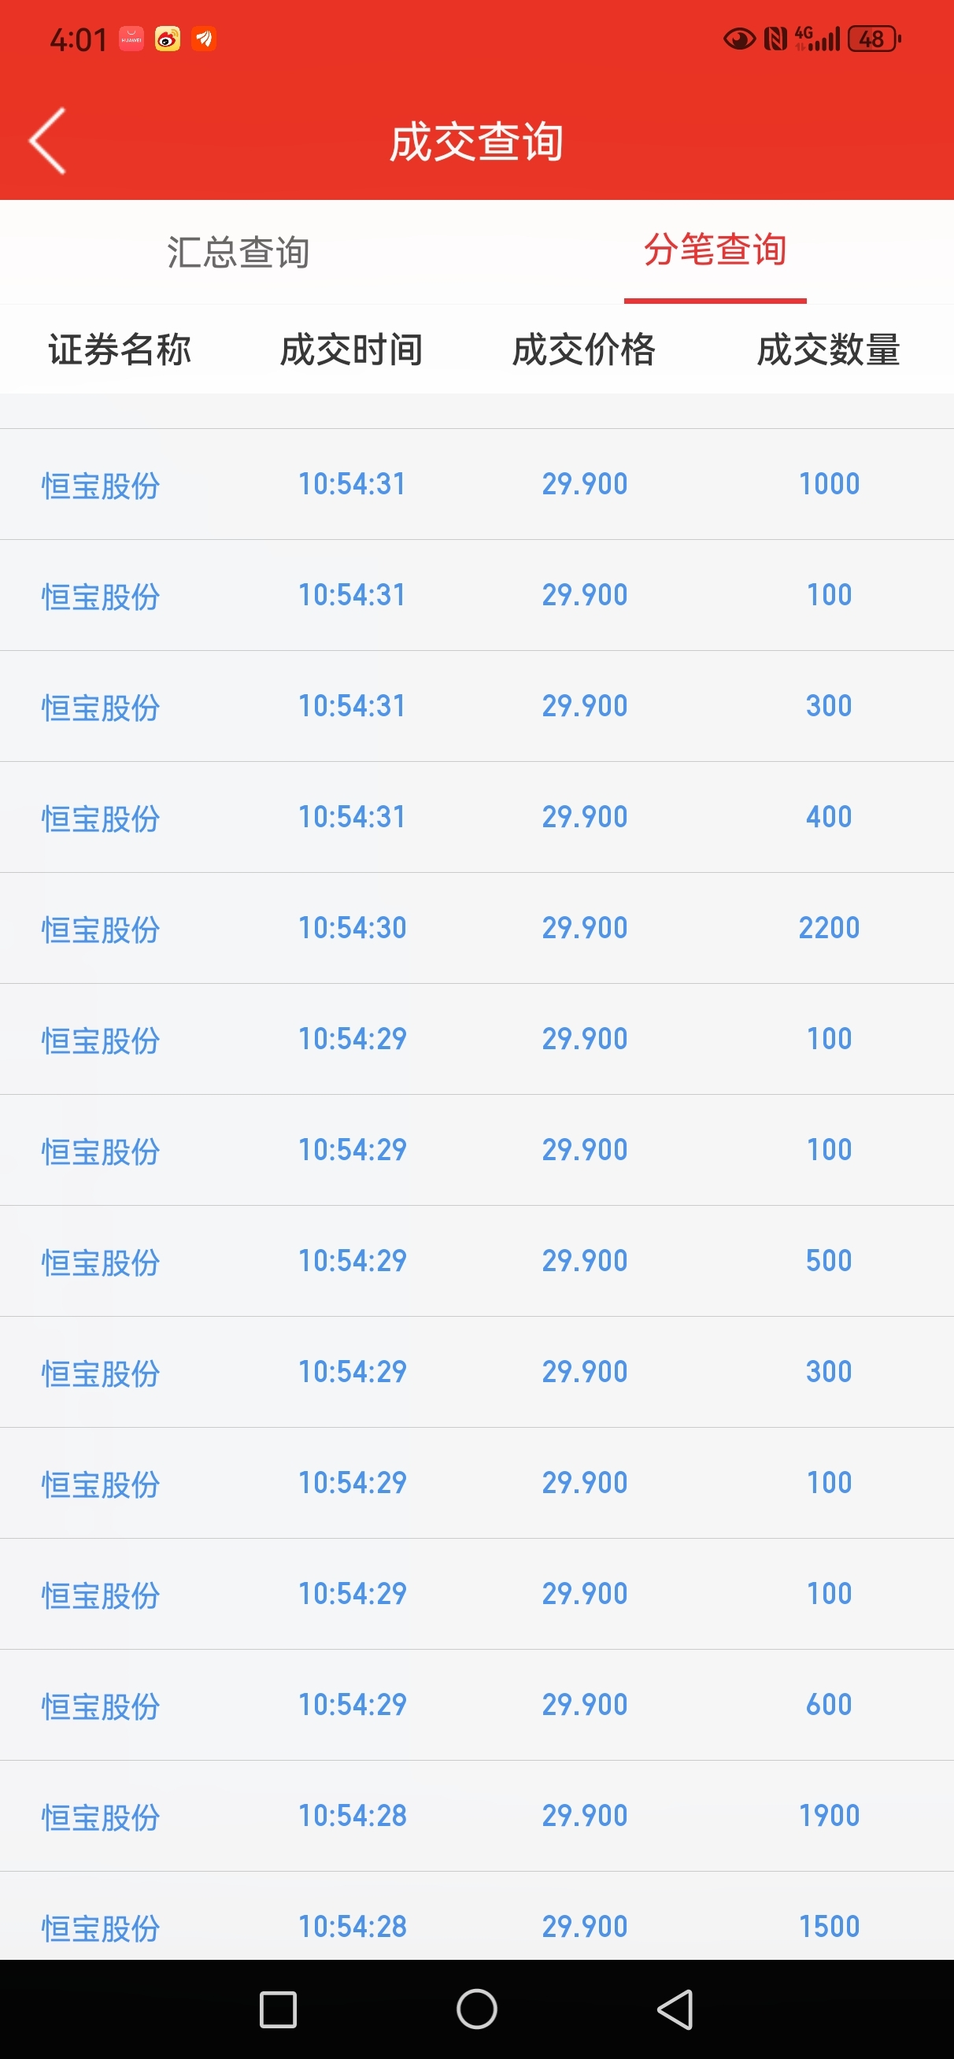Tap the 成交数量 column header
954x2059 pixels.
pos(828,349)
